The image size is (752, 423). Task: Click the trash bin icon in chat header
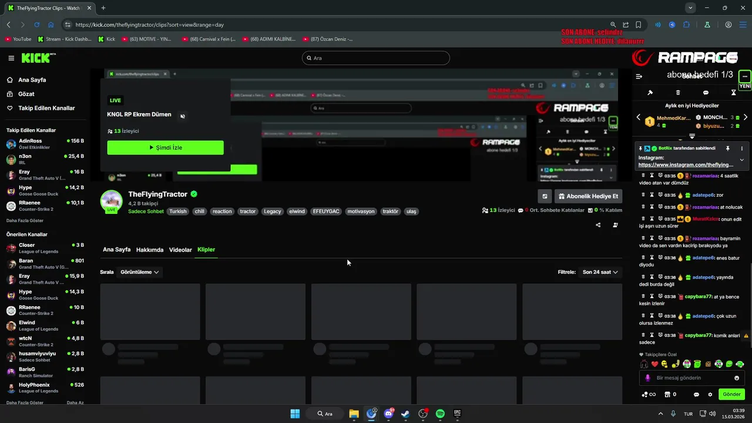click(x=678, y=93)
